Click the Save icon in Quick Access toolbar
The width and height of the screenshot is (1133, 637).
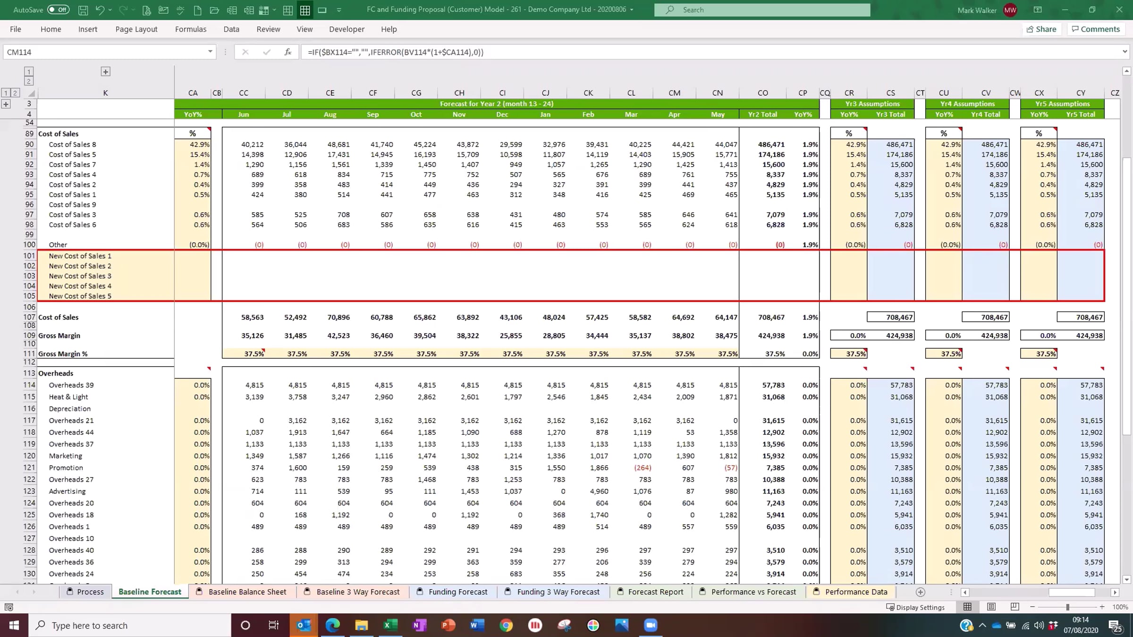83,10
